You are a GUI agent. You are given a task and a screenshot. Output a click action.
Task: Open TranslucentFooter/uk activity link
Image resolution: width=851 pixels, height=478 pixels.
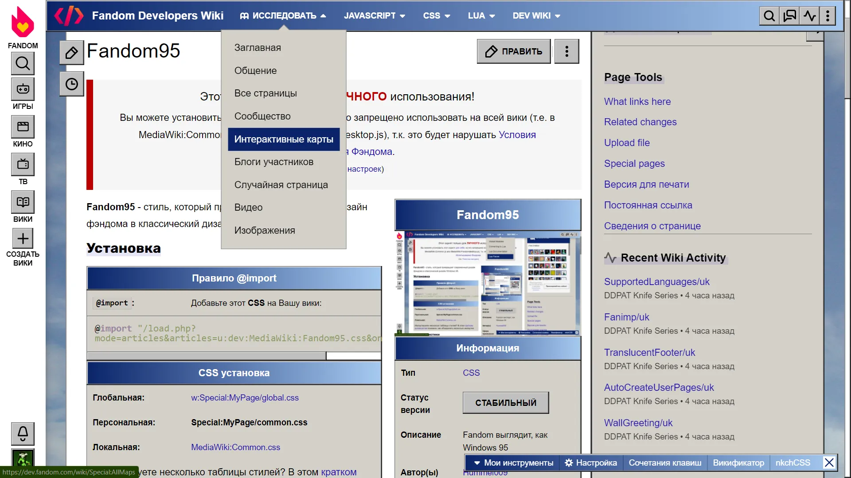coord(649,352)
